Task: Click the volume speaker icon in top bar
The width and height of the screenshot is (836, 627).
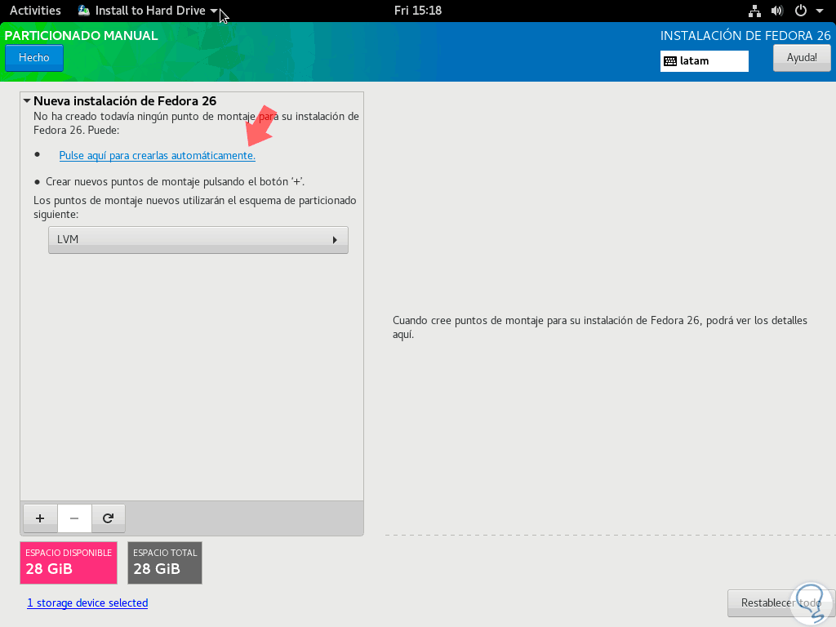Action: pos(777,11)
